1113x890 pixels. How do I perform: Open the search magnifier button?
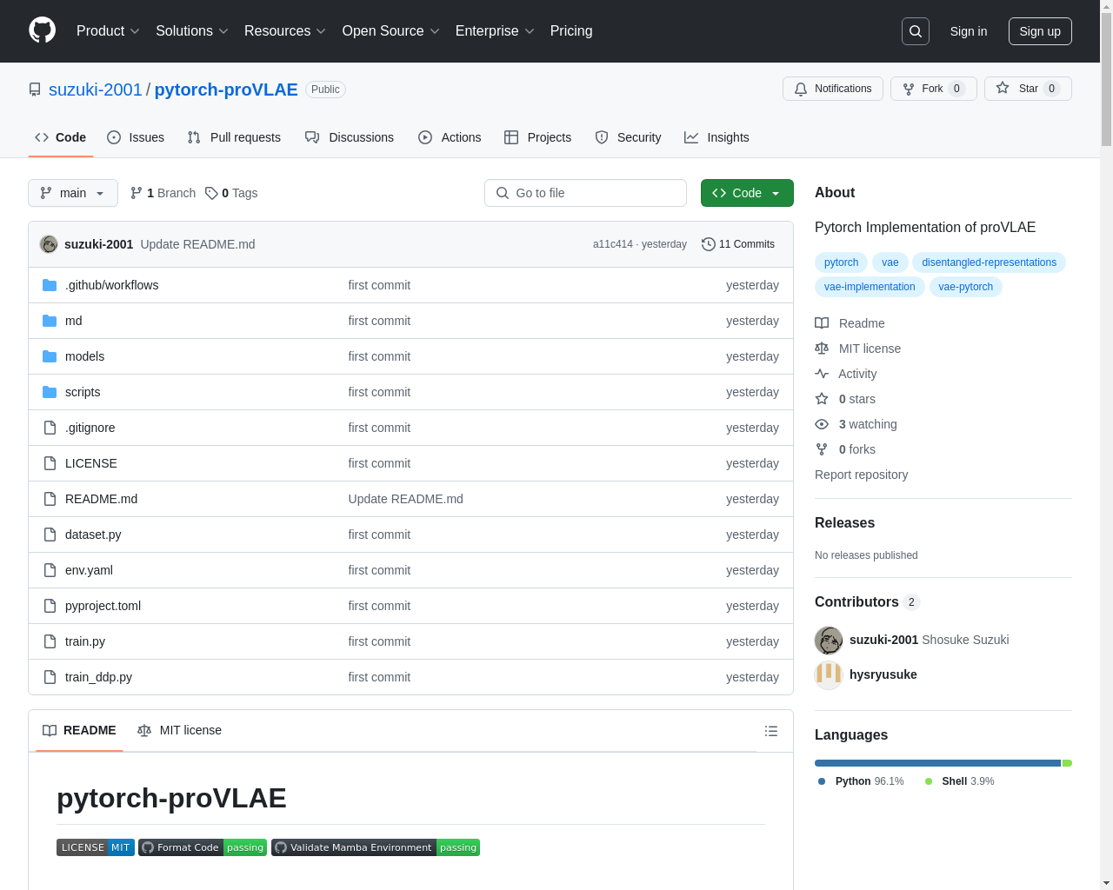coord(916,31)
